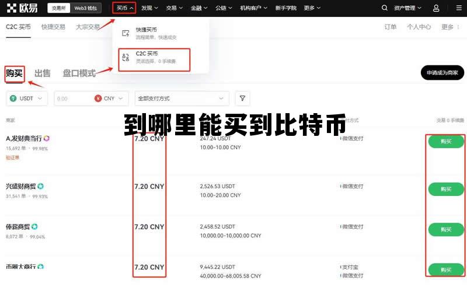The width and height of the screenshot is (467, 291).
Task: Click the 0.00 amount input field
Action: pyautogui.click(x=73, y=99)
